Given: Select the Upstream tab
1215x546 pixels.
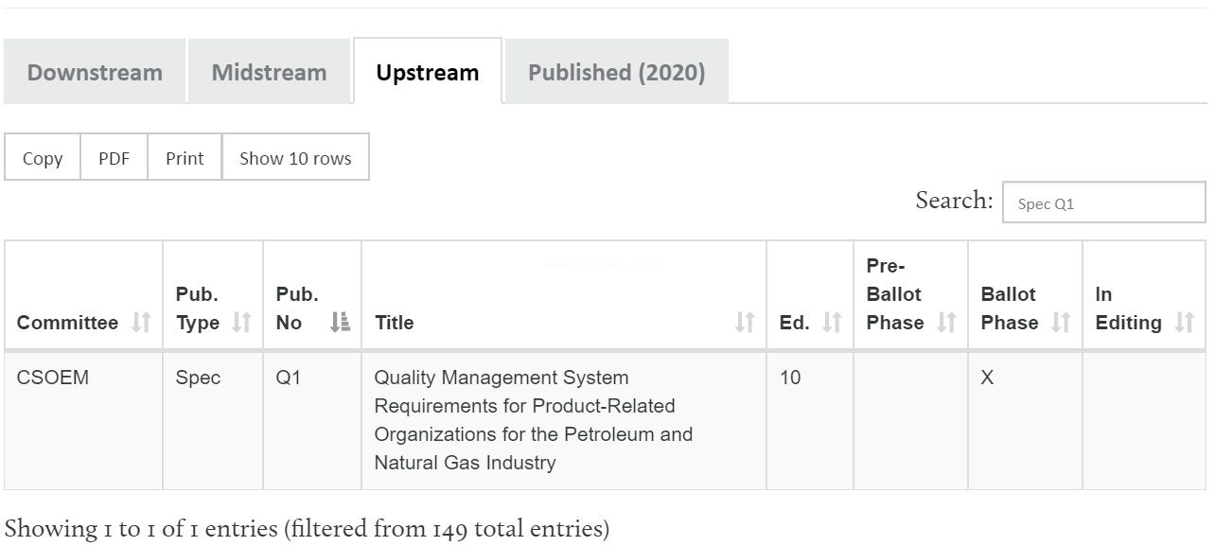Looking at the screenshot, I should pyautogui.click(x=428, y=72).
